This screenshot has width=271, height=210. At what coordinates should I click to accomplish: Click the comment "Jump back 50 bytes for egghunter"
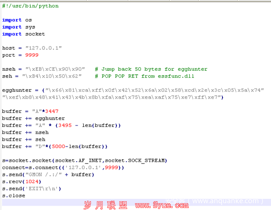click(x=151, y=69)
